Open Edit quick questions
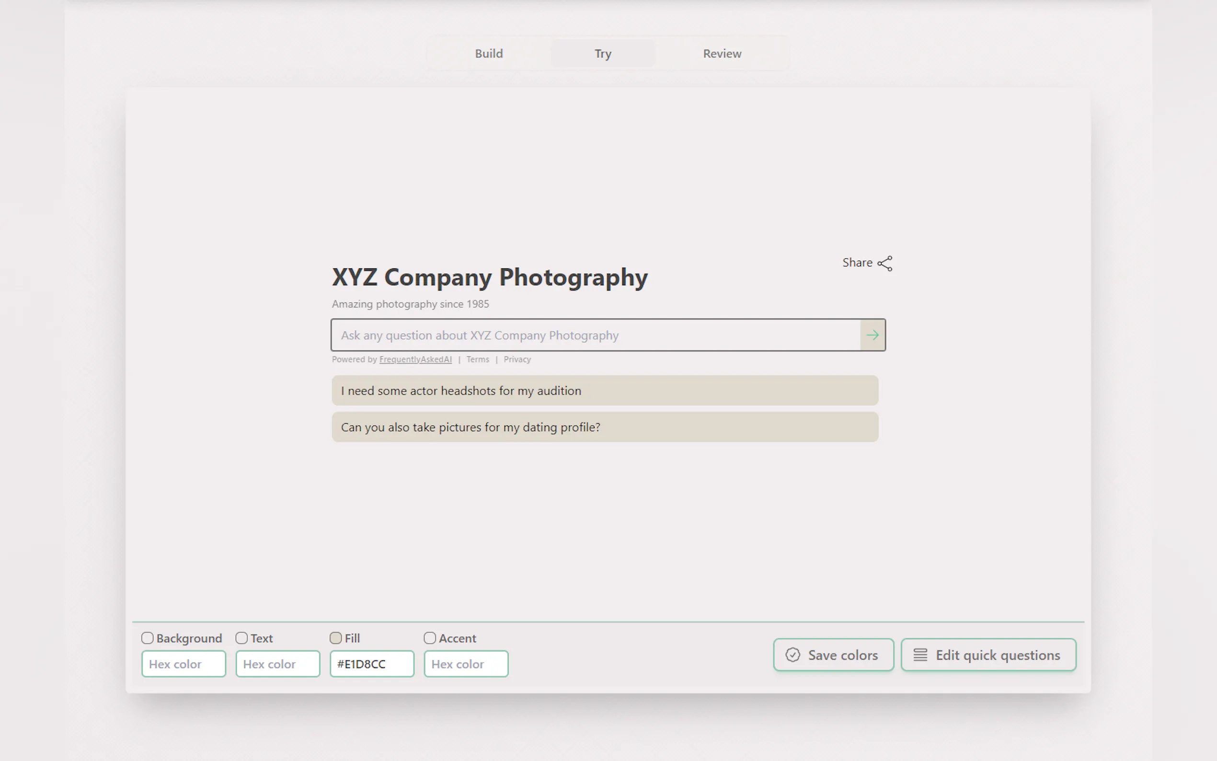Viewport: 1217px width, 761px height. pos(988,655)
